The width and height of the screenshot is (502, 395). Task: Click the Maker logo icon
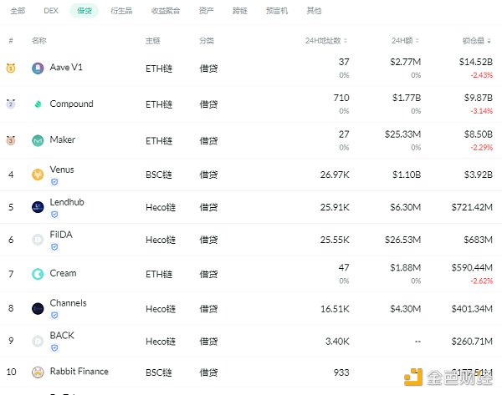[38, 140]
